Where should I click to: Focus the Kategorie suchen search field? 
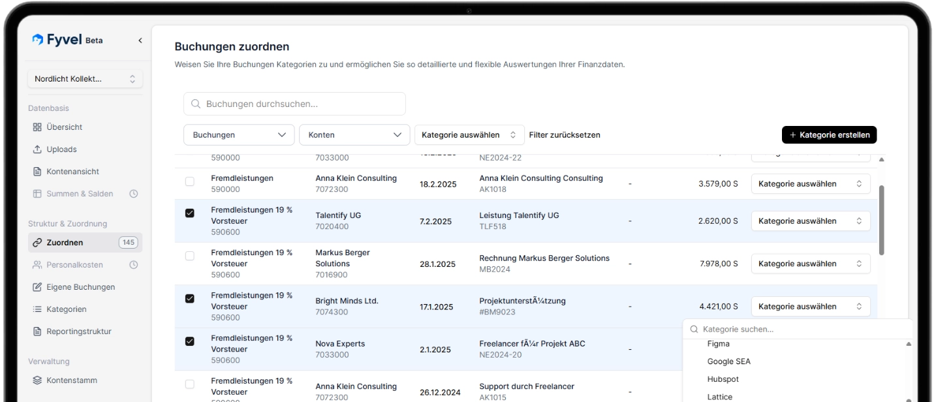coord(798,330)
